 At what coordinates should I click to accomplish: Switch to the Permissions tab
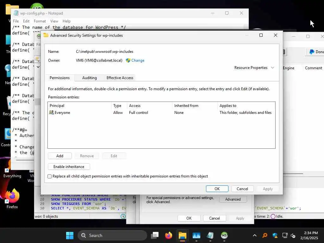click(59, 78)
